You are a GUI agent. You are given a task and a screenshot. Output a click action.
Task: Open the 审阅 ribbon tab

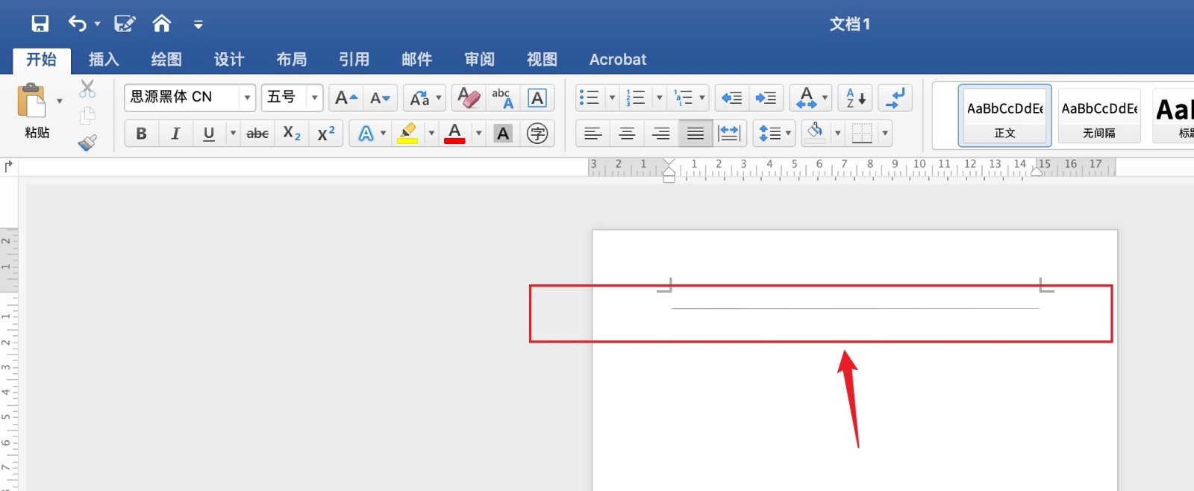[x=480, y=60]
